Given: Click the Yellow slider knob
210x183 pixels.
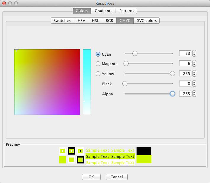Looking at the screenshot, I should [x=172, y=73].
